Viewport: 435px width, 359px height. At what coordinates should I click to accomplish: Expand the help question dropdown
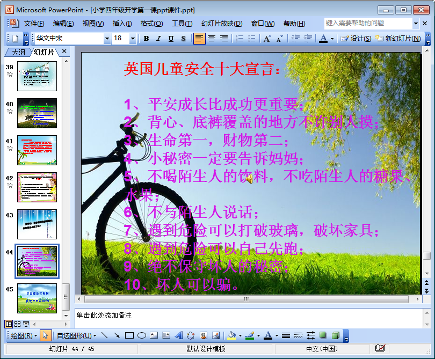click(x=416, y=24)
